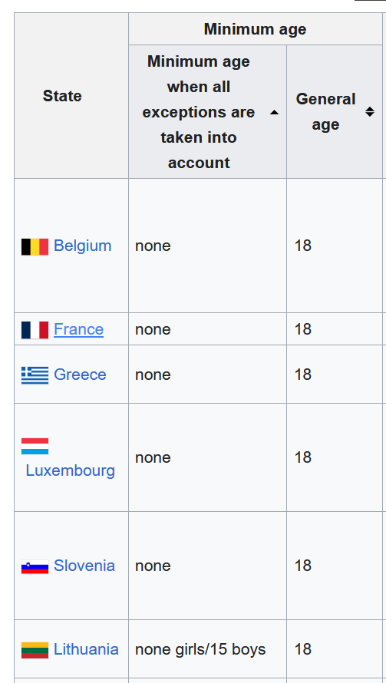Image resolution: width=386 pixels, height=683 pixels.
Task: Sort by General age using its arrows
Action: tap(369, 112)
